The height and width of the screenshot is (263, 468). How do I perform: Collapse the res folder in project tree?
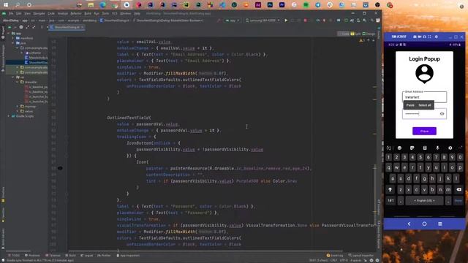tap(13, 77)
